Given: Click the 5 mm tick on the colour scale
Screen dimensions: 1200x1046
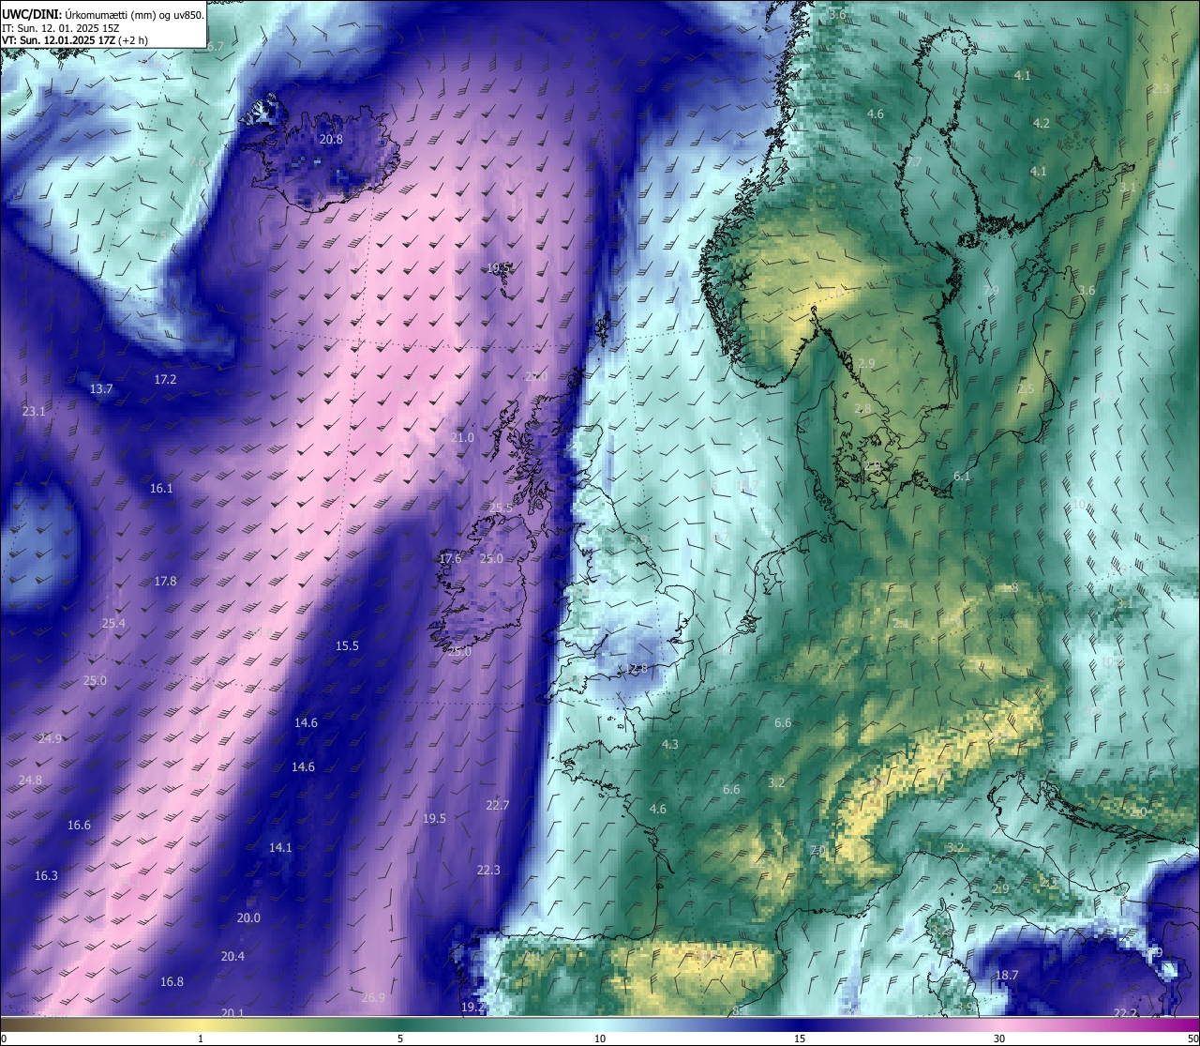Looking at the screenshot, I should click(400, 1038).
